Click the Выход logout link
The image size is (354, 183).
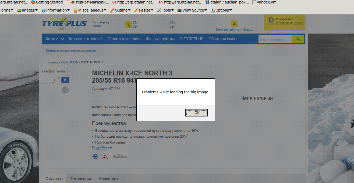pos(248,30)
